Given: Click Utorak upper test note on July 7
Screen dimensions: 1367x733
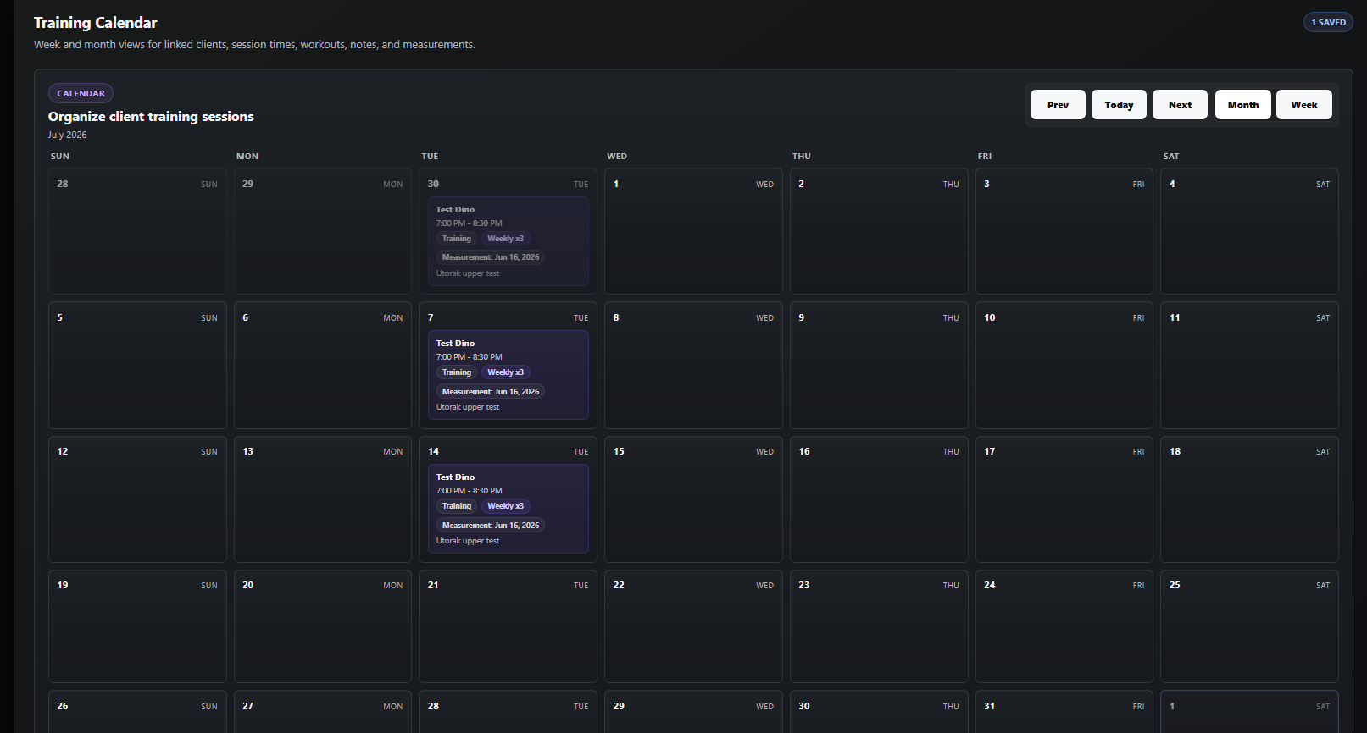Looking at the screenshot, I should click(x=468, y=407).
